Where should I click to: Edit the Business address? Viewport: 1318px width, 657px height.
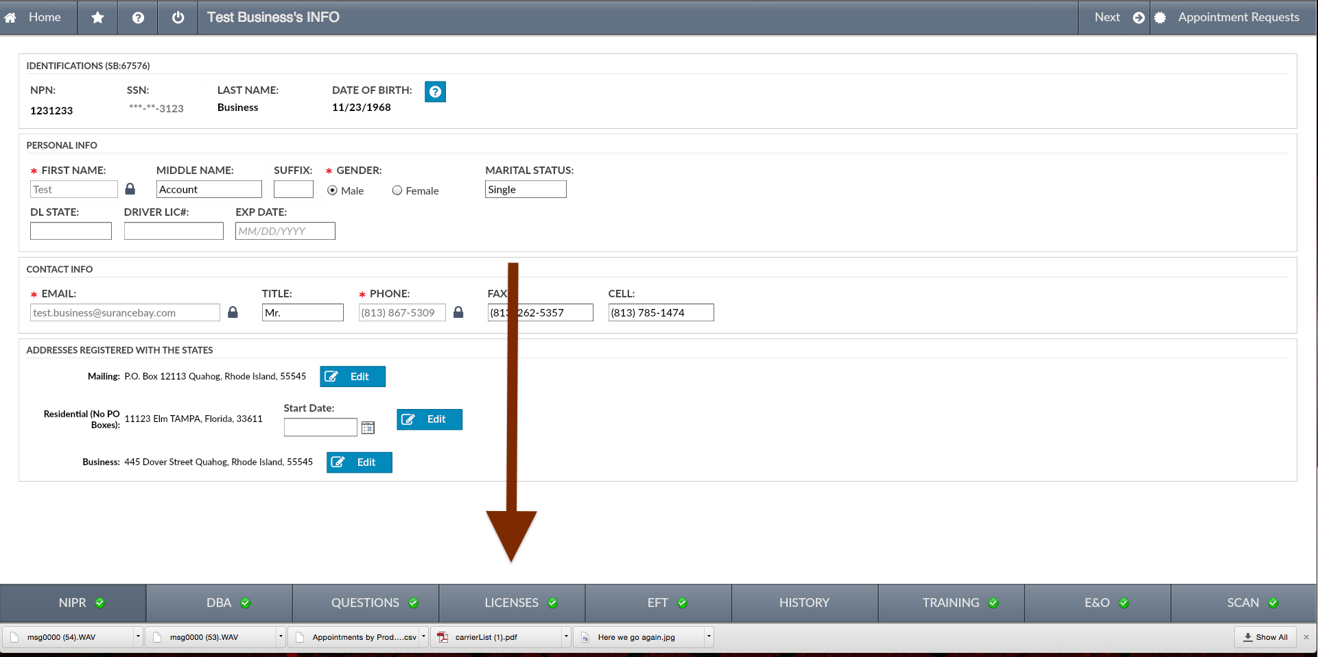[x=360, y=462]
